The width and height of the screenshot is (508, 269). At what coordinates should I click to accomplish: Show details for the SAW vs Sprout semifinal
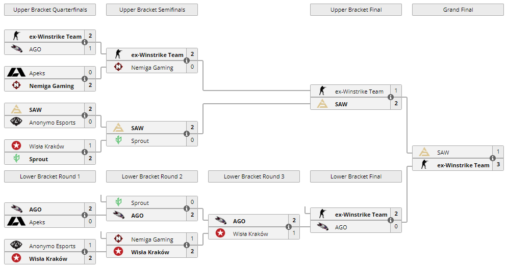[187, 134]
